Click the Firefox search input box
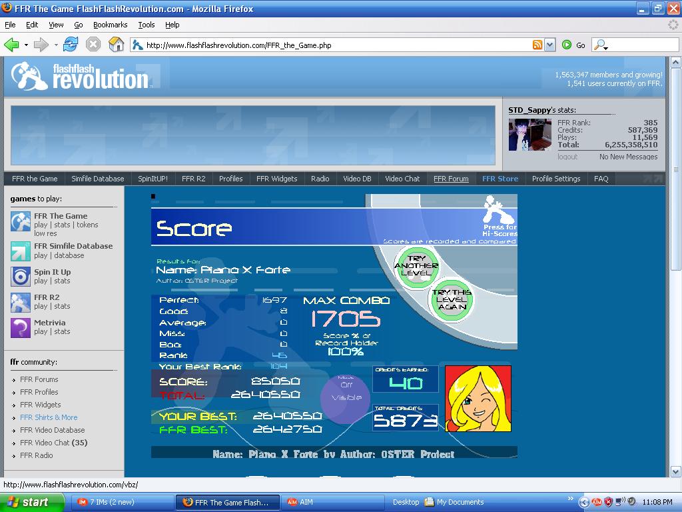682x512 pixels. point(644,45)
